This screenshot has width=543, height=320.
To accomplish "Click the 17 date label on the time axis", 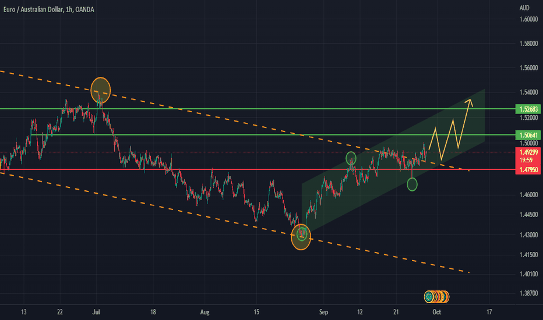I will pos(489,312).
